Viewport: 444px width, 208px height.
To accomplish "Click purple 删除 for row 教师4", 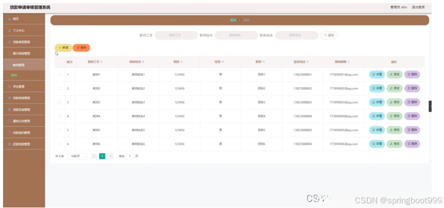I will pyautogui.click(x=412, y=116).
